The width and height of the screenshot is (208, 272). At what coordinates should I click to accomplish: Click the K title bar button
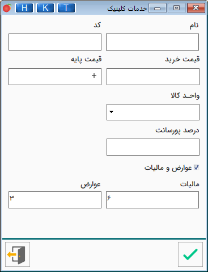coord(45,8)
